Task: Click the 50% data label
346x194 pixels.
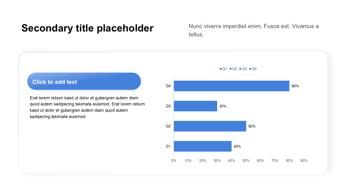Action: (252, 126)
